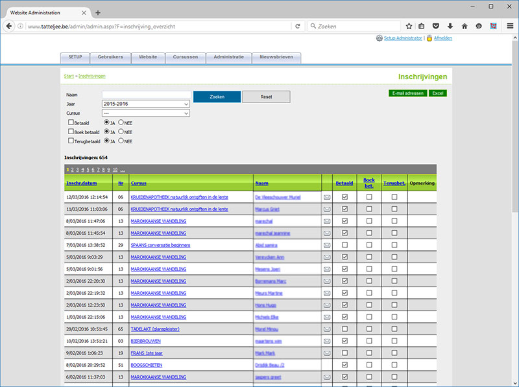This screenshot has height=387, width=519.
Task: Open the Firefox hamburger menu
Action: click(510, 26)
